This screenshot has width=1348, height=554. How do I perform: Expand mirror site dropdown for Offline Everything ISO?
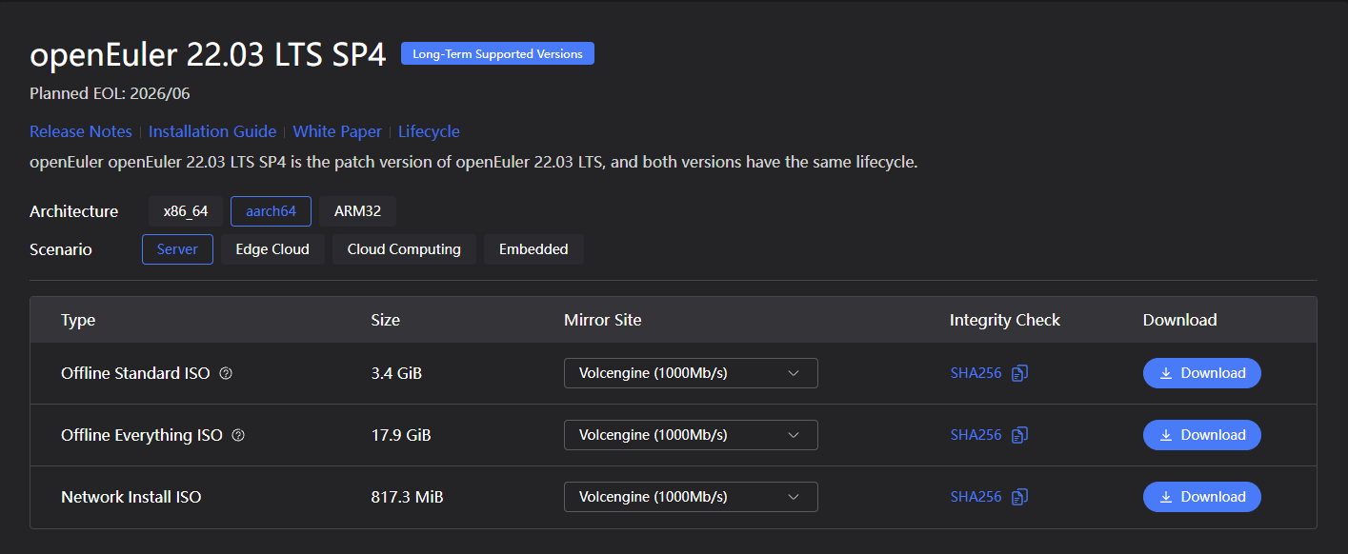(691, 435)
